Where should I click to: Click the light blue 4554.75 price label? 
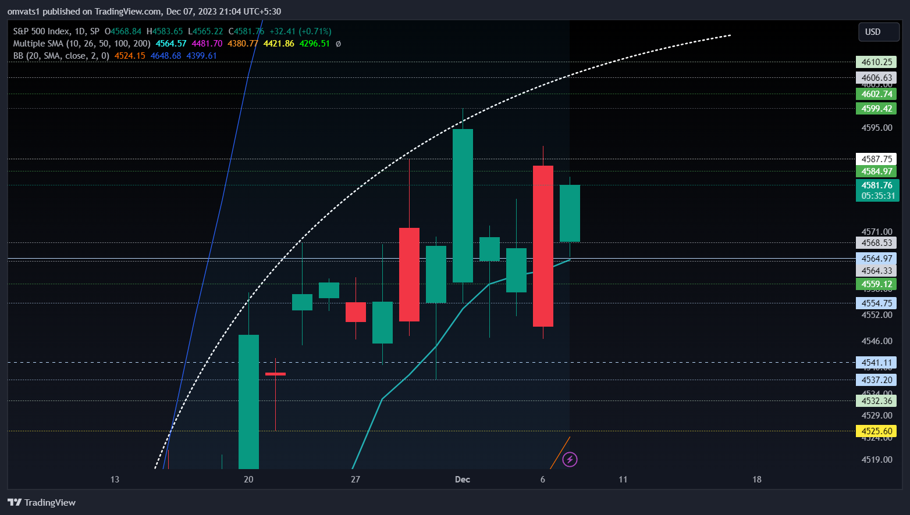point(876,303)
